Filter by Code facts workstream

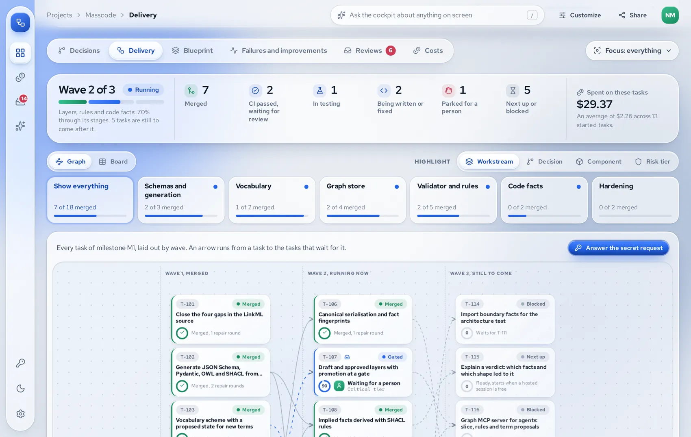(x=544, y=200)
